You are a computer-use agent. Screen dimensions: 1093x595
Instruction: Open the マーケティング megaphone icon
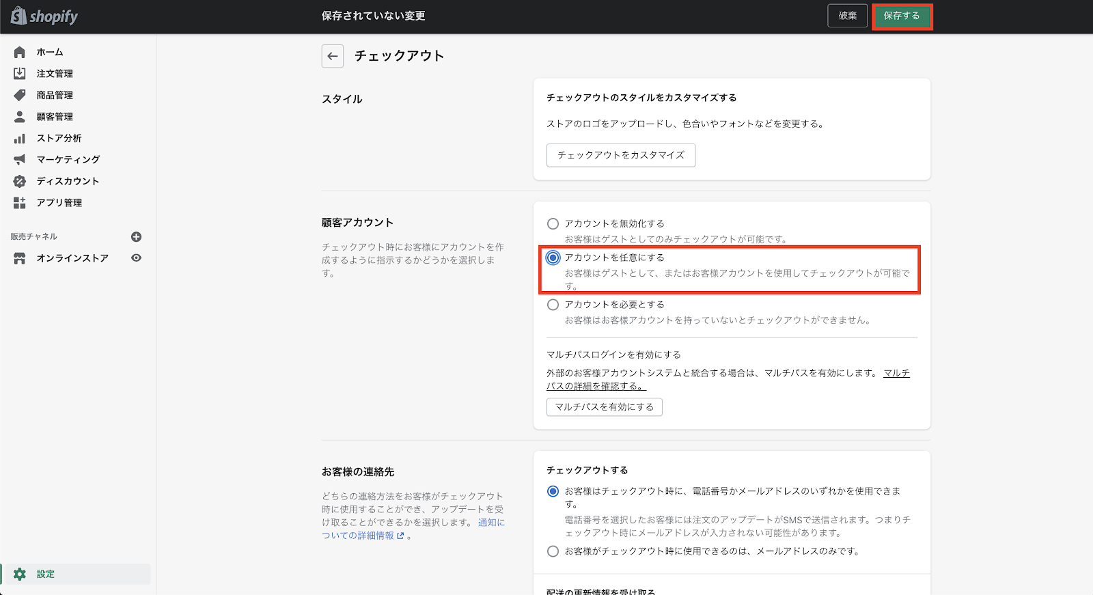[20, 159]
